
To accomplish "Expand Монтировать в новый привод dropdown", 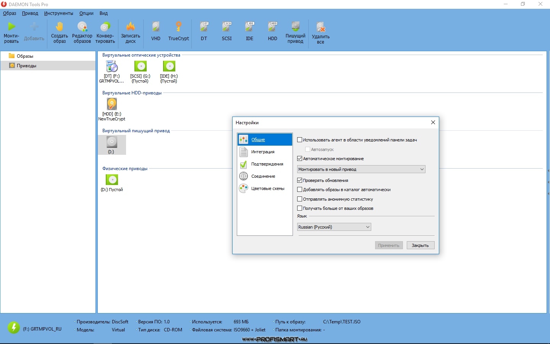I will [361, 169].
